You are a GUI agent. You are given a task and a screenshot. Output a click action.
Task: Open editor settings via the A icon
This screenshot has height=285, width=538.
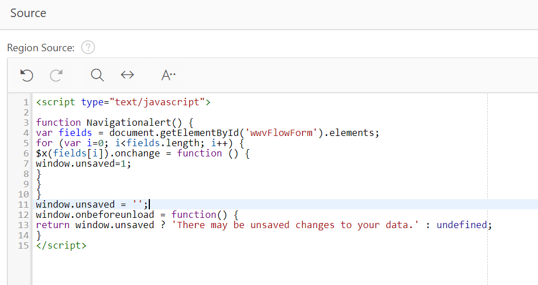(168, 75)
